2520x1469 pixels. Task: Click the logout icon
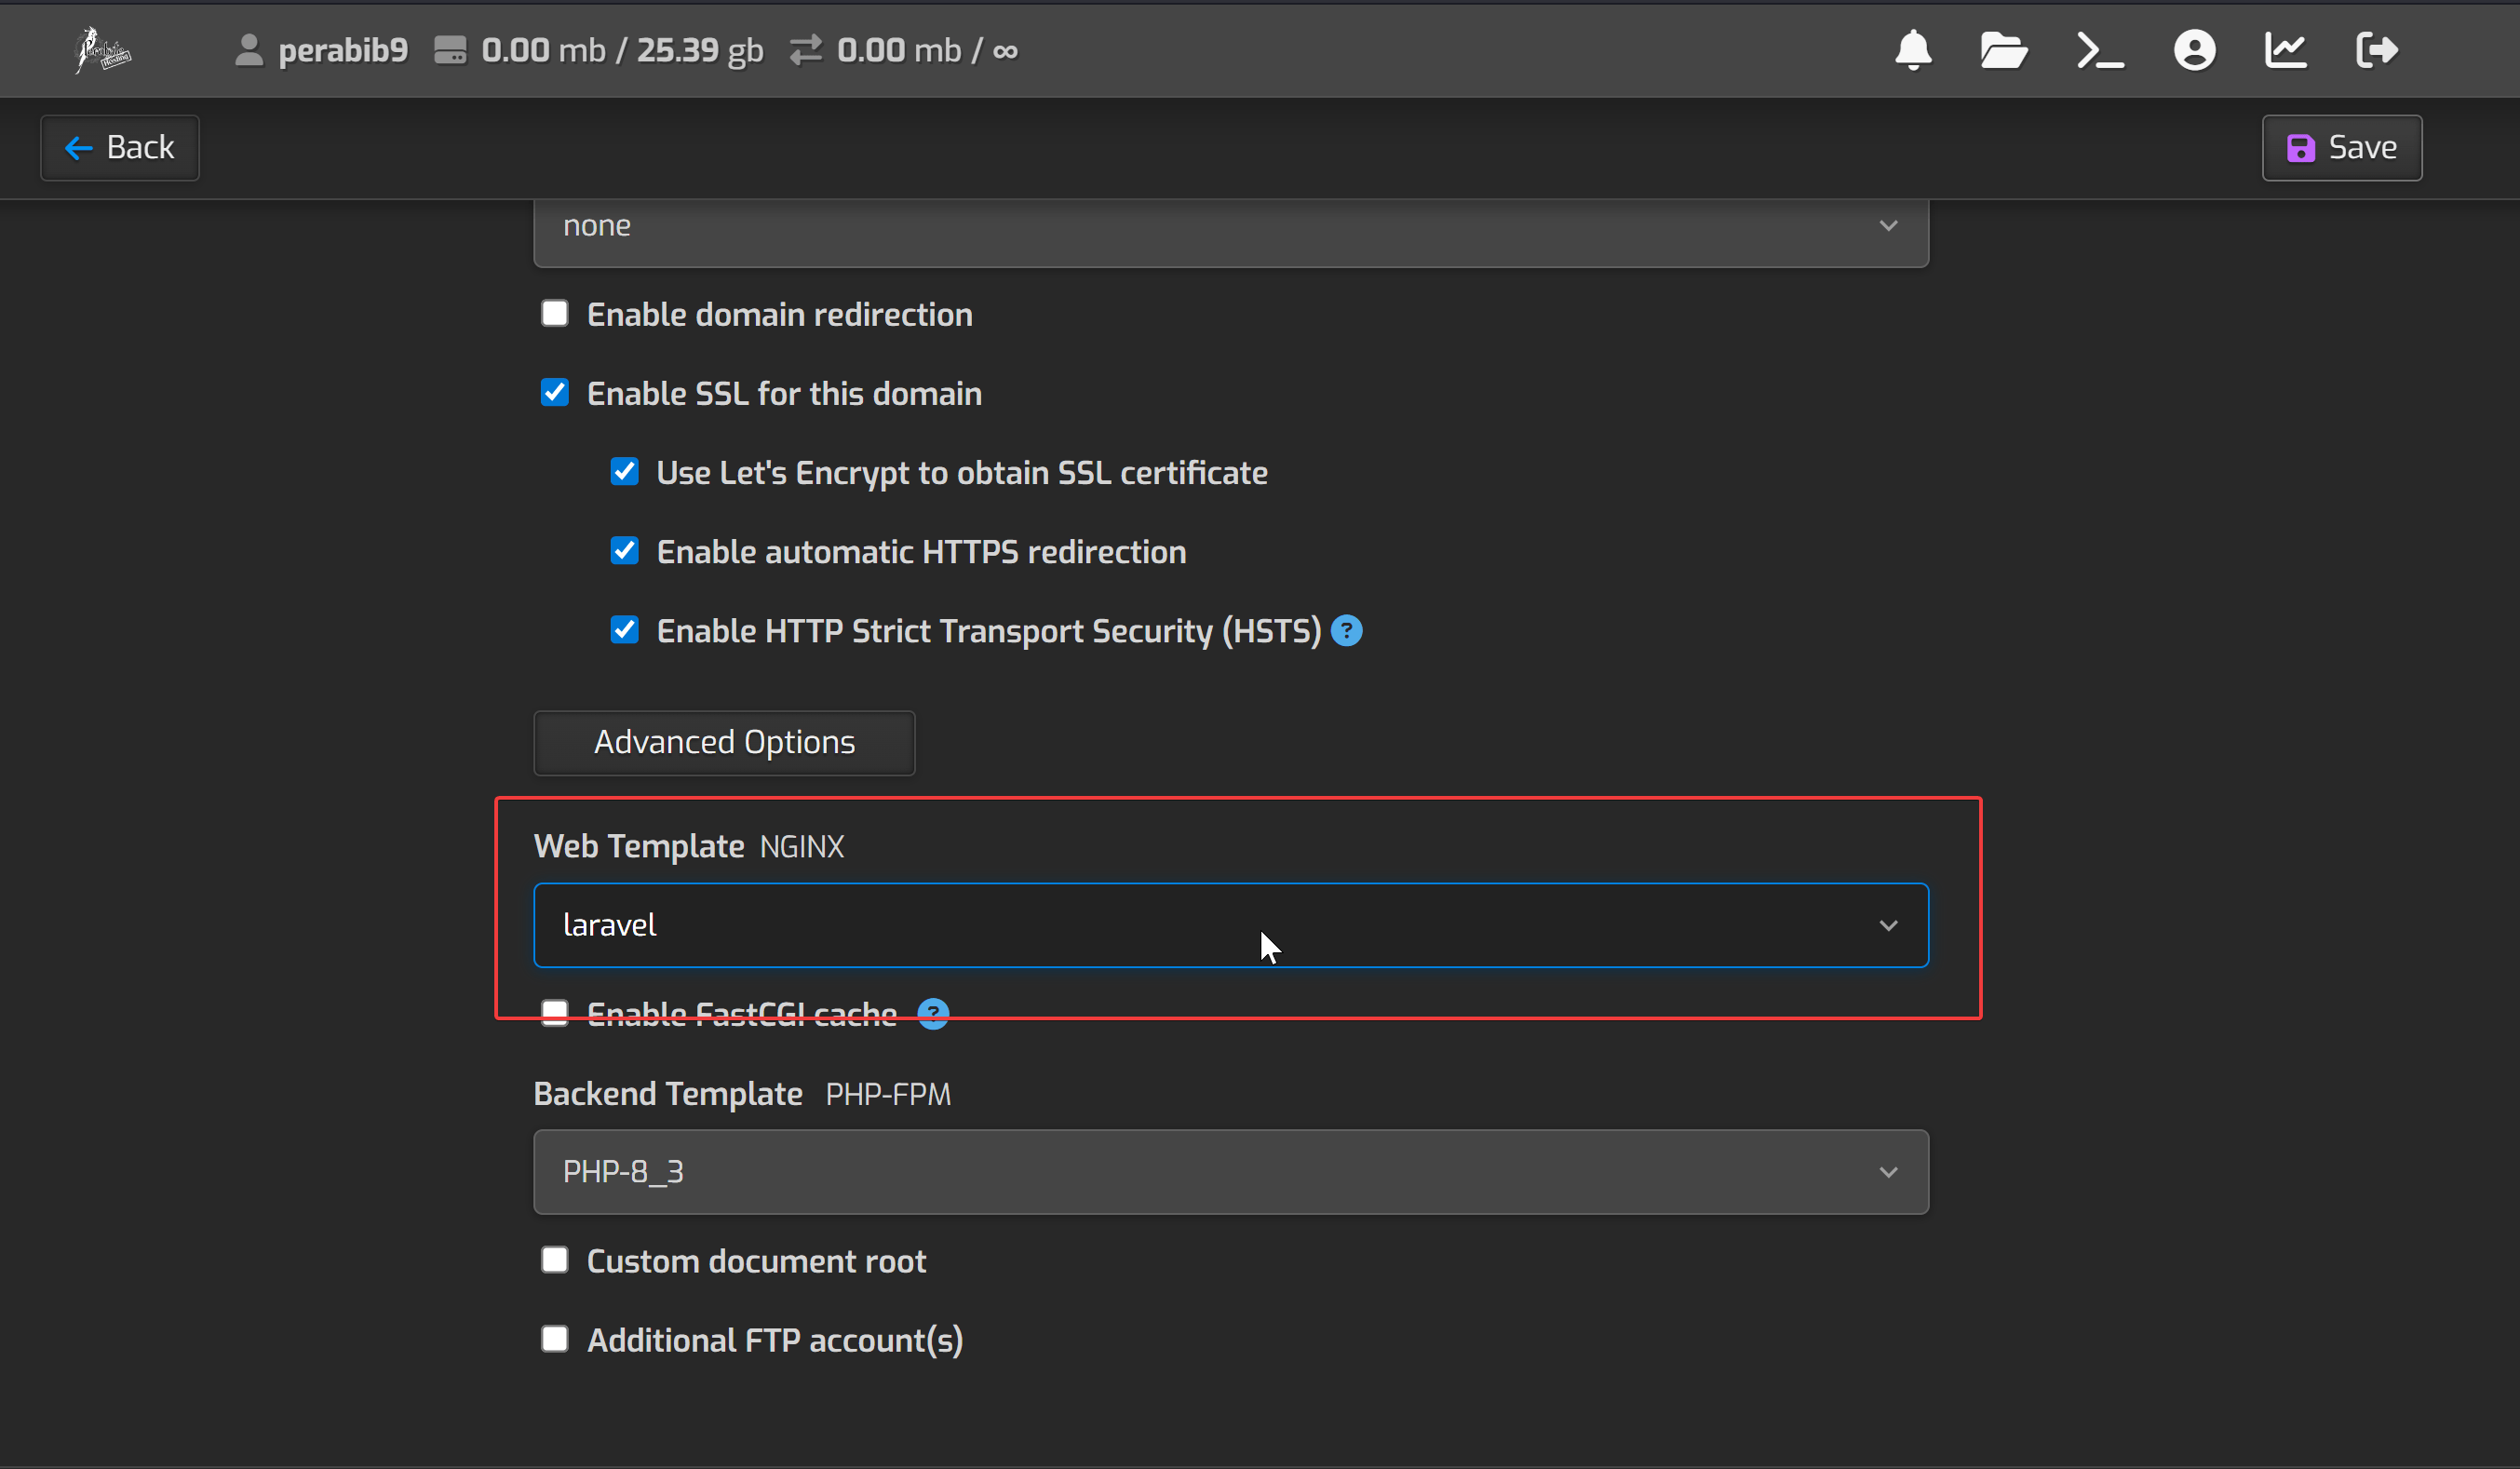coord(2376,50)
